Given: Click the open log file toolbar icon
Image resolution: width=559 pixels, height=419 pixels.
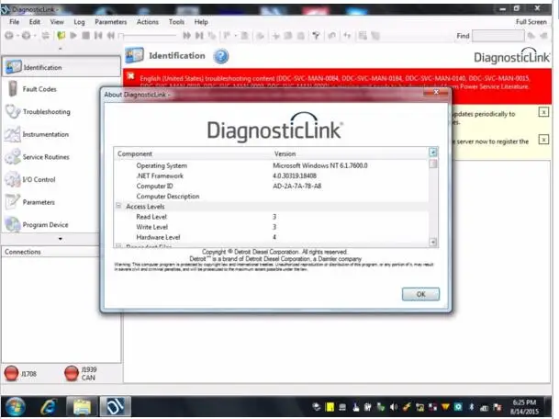Looking at the screenshot, I should 61,35.
